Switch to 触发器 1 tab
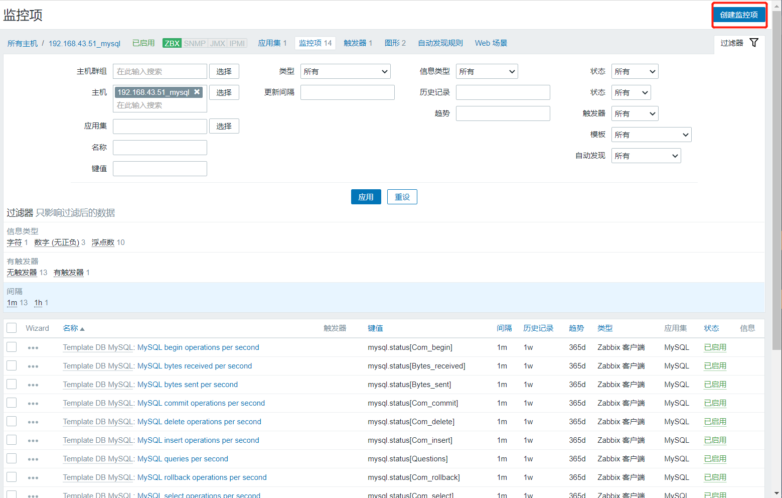The image size is (782, 498). [358, 43]
